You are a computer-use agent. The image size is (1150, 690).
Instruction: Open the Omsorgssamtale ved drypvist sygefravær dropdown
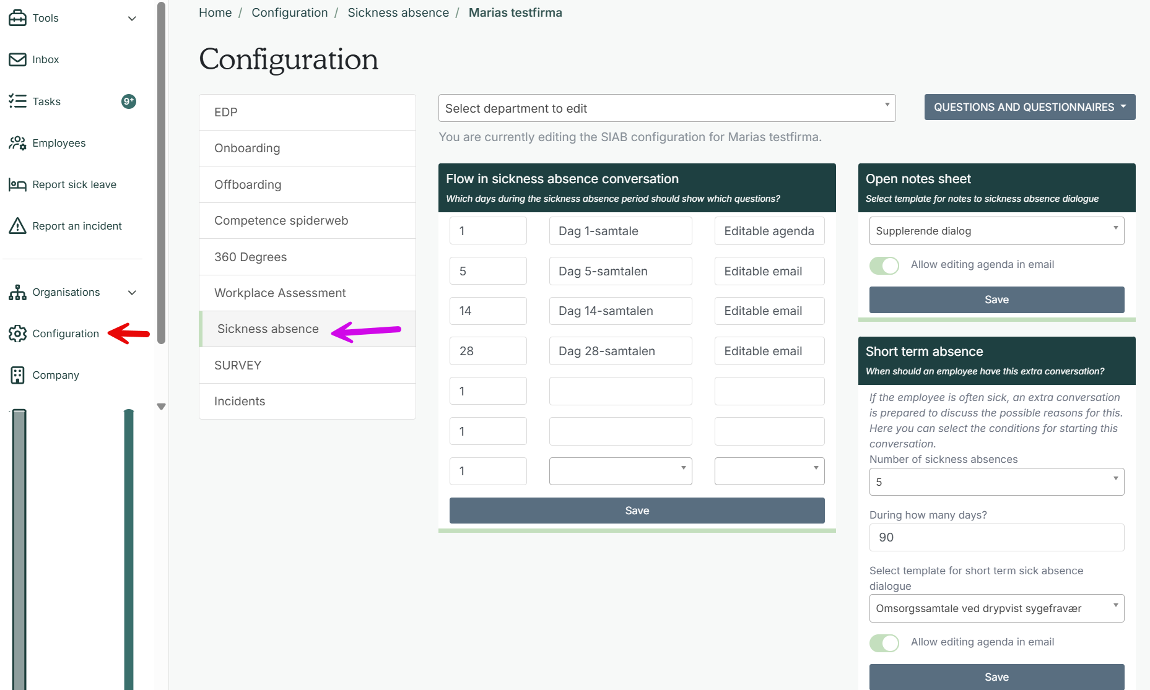996,608
